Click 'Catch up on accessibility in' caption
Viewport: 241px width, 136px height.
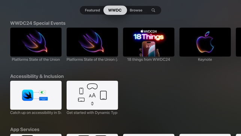click(36, 113)
